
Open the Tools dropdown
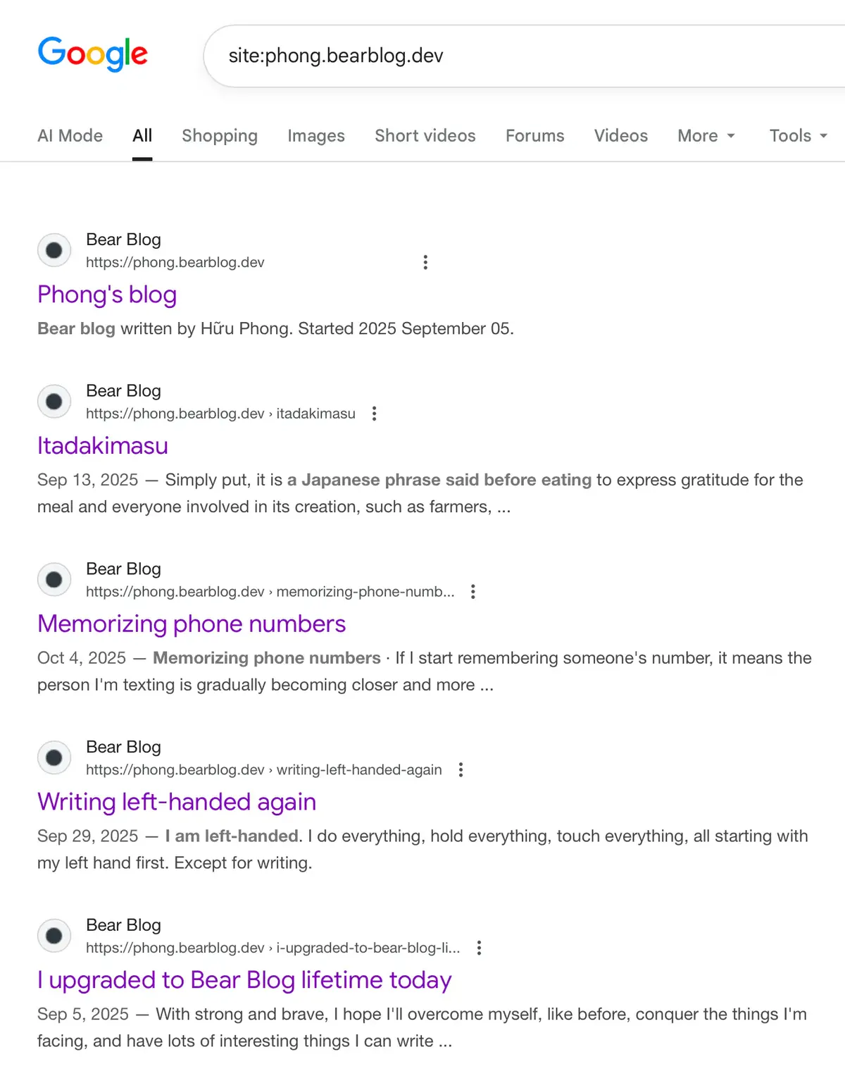click(x=798, y=136)
